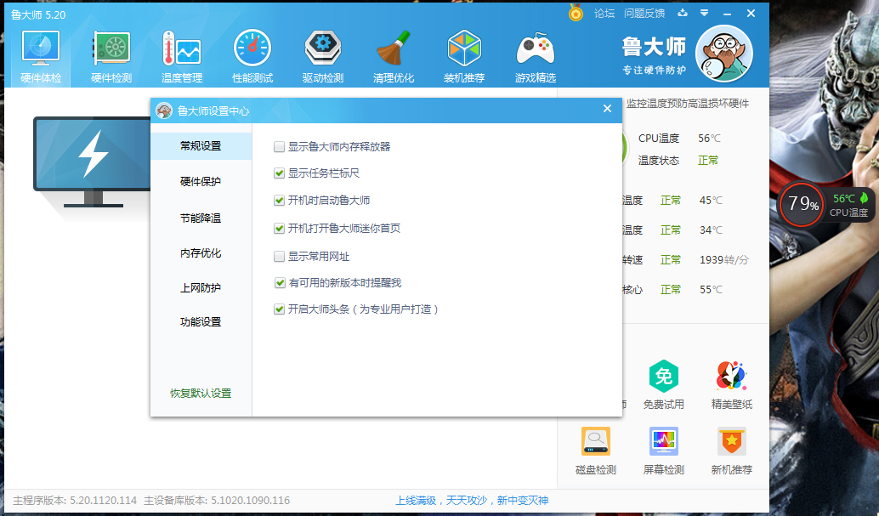Screen dimensions: 879x516
Task: Disable 显示任务栏标尺 taskbar ruler
Action: (x=279, y=174)
